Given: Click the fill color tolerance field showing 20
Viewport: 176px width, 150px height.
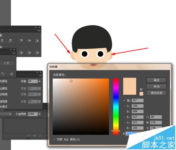Looking at the screenshot, I should click(x=33, y=81).
